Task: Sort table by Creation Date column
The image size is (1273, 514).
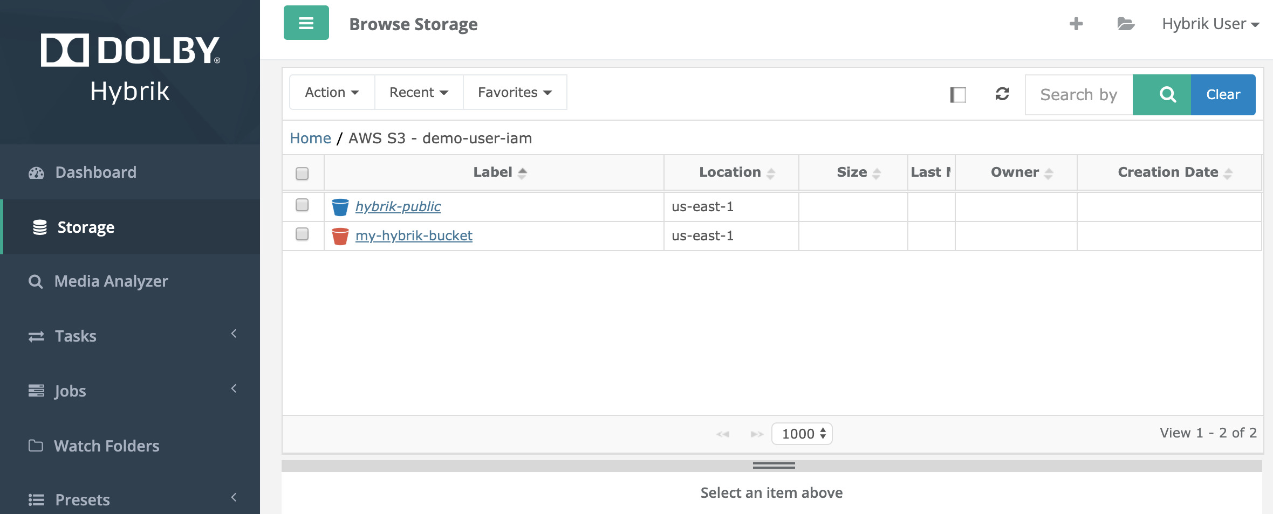Action: pyautogui.click(x=1169, y=172)
